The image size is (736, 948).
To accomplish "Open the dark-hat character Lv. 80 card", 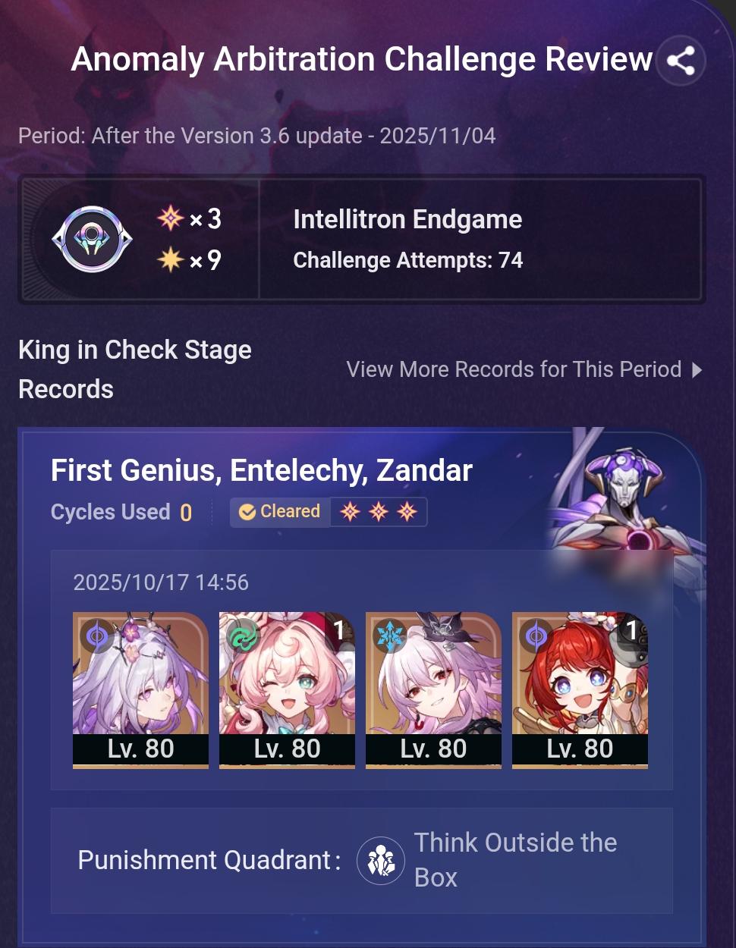I will 433,690.
